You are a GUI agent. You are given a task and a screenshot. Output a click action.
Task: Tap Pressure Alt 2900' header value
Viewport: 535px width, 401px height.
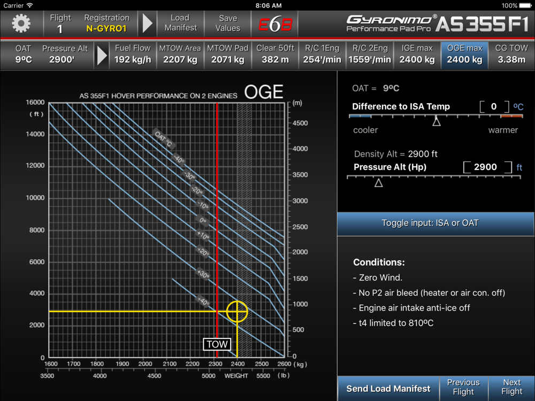(65, 54)
